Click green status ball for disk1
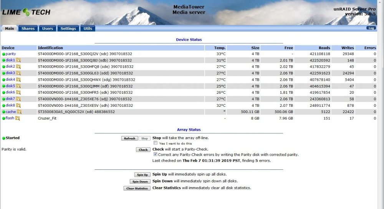384x209 pixels. coord(4,60)
